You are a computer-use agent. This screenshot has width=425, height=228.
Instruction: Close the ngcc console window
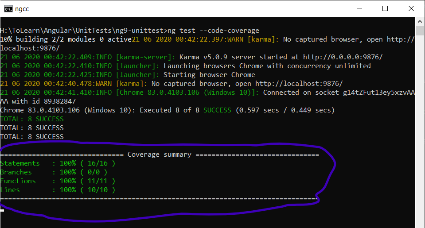[410, 9]
